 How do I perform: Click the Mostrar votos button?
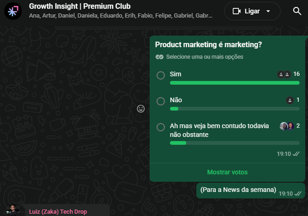point(227,172)
